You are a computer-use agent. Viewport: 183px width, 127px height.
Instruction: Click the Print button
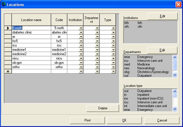pos(87,120)
